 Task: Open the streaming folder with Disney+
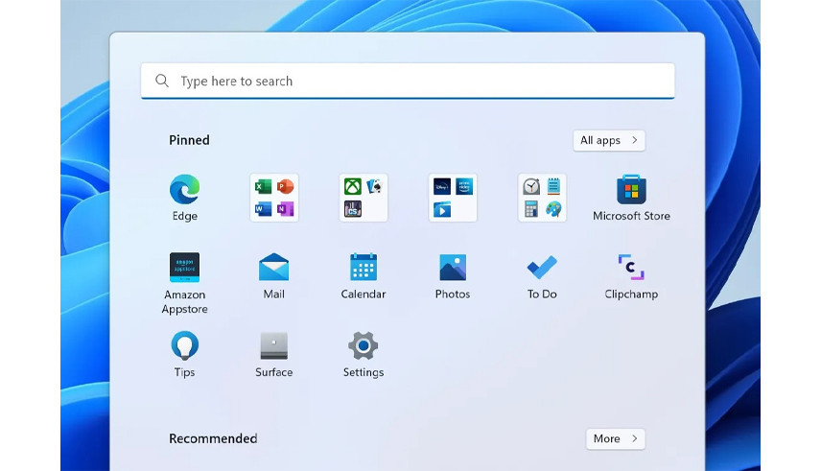(x=452, y=198)
